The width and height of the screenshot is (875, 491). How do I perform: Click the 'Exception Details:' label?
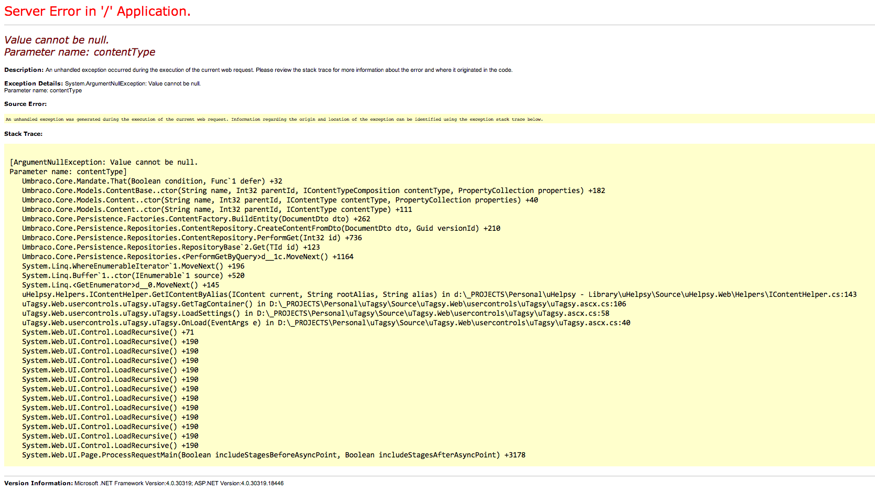pyautogui.click(x=34, y=83)
